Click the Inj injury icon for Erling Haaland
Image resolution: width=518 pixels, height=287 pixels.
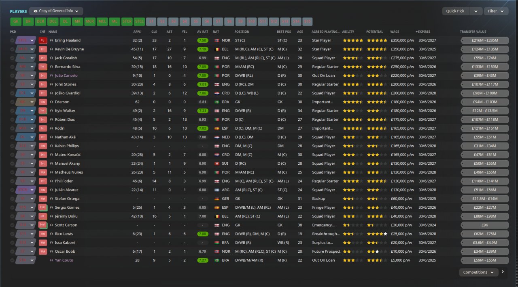42,40
